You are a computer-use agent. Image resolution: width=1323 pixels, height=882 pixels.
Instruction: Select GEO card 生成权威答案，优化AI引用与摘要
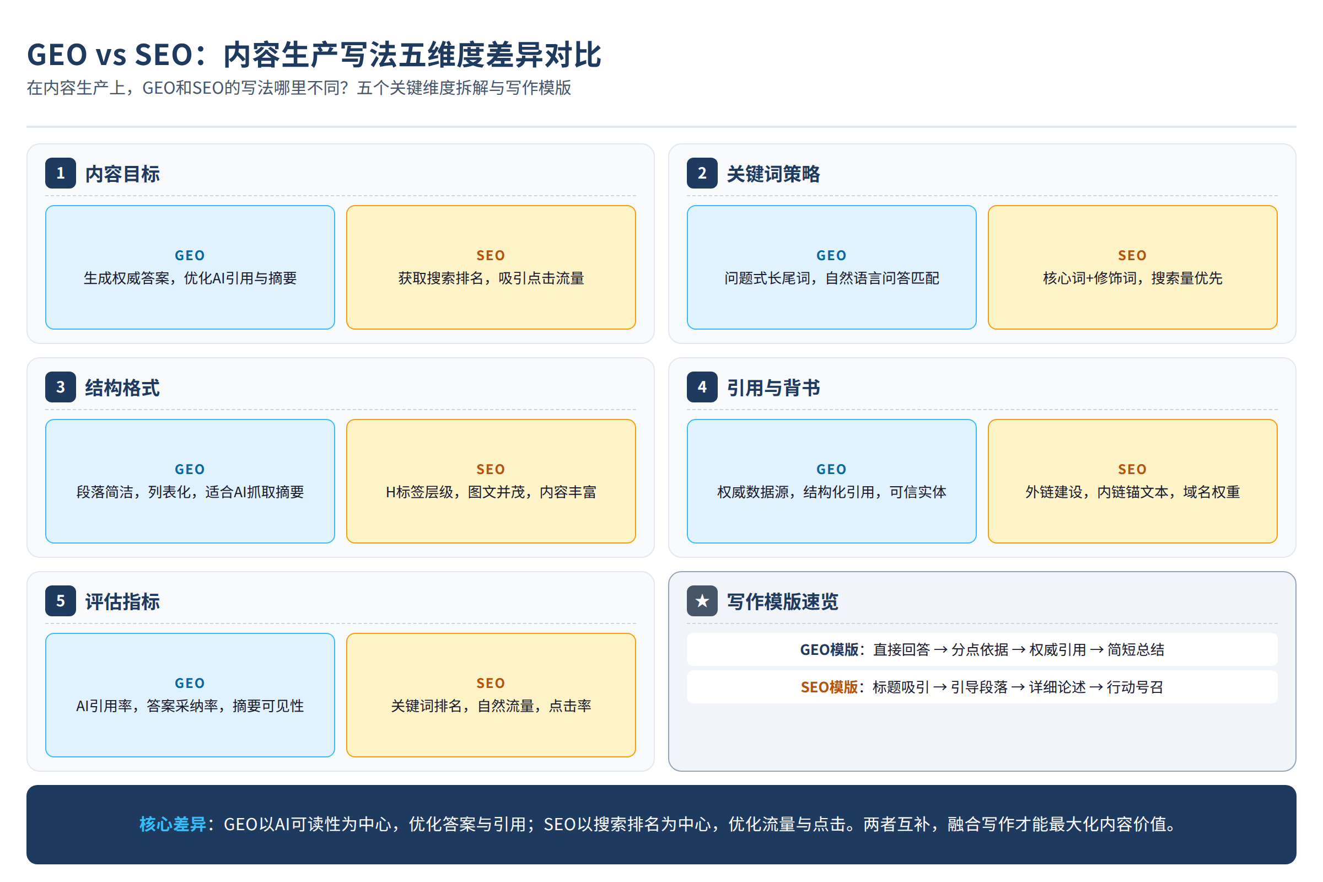click(x=190, y=267)
